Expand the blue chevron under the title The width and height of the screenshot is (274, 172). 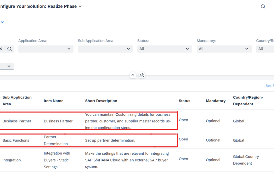(2, 22)
